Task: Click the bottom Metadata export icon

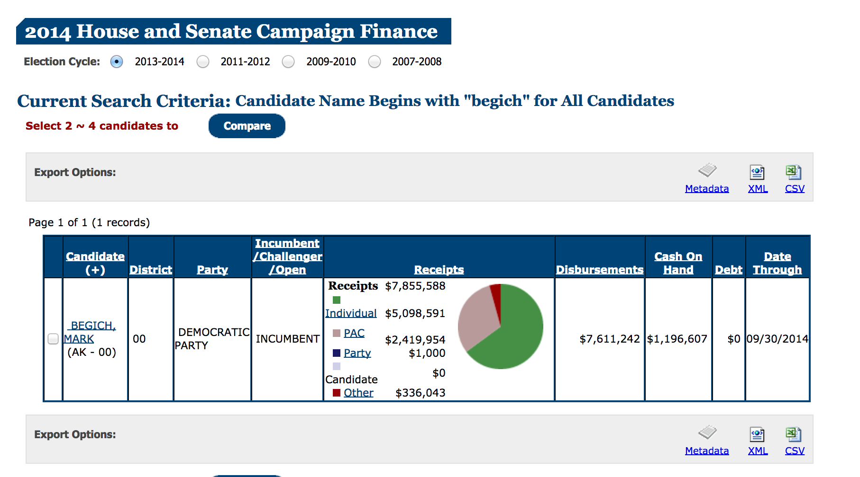Action: (x=707, y=433)
